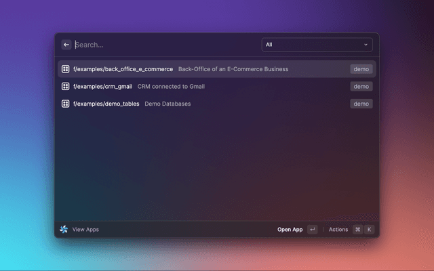
Task: Open the Actions menu
Action: click(338, 230)
